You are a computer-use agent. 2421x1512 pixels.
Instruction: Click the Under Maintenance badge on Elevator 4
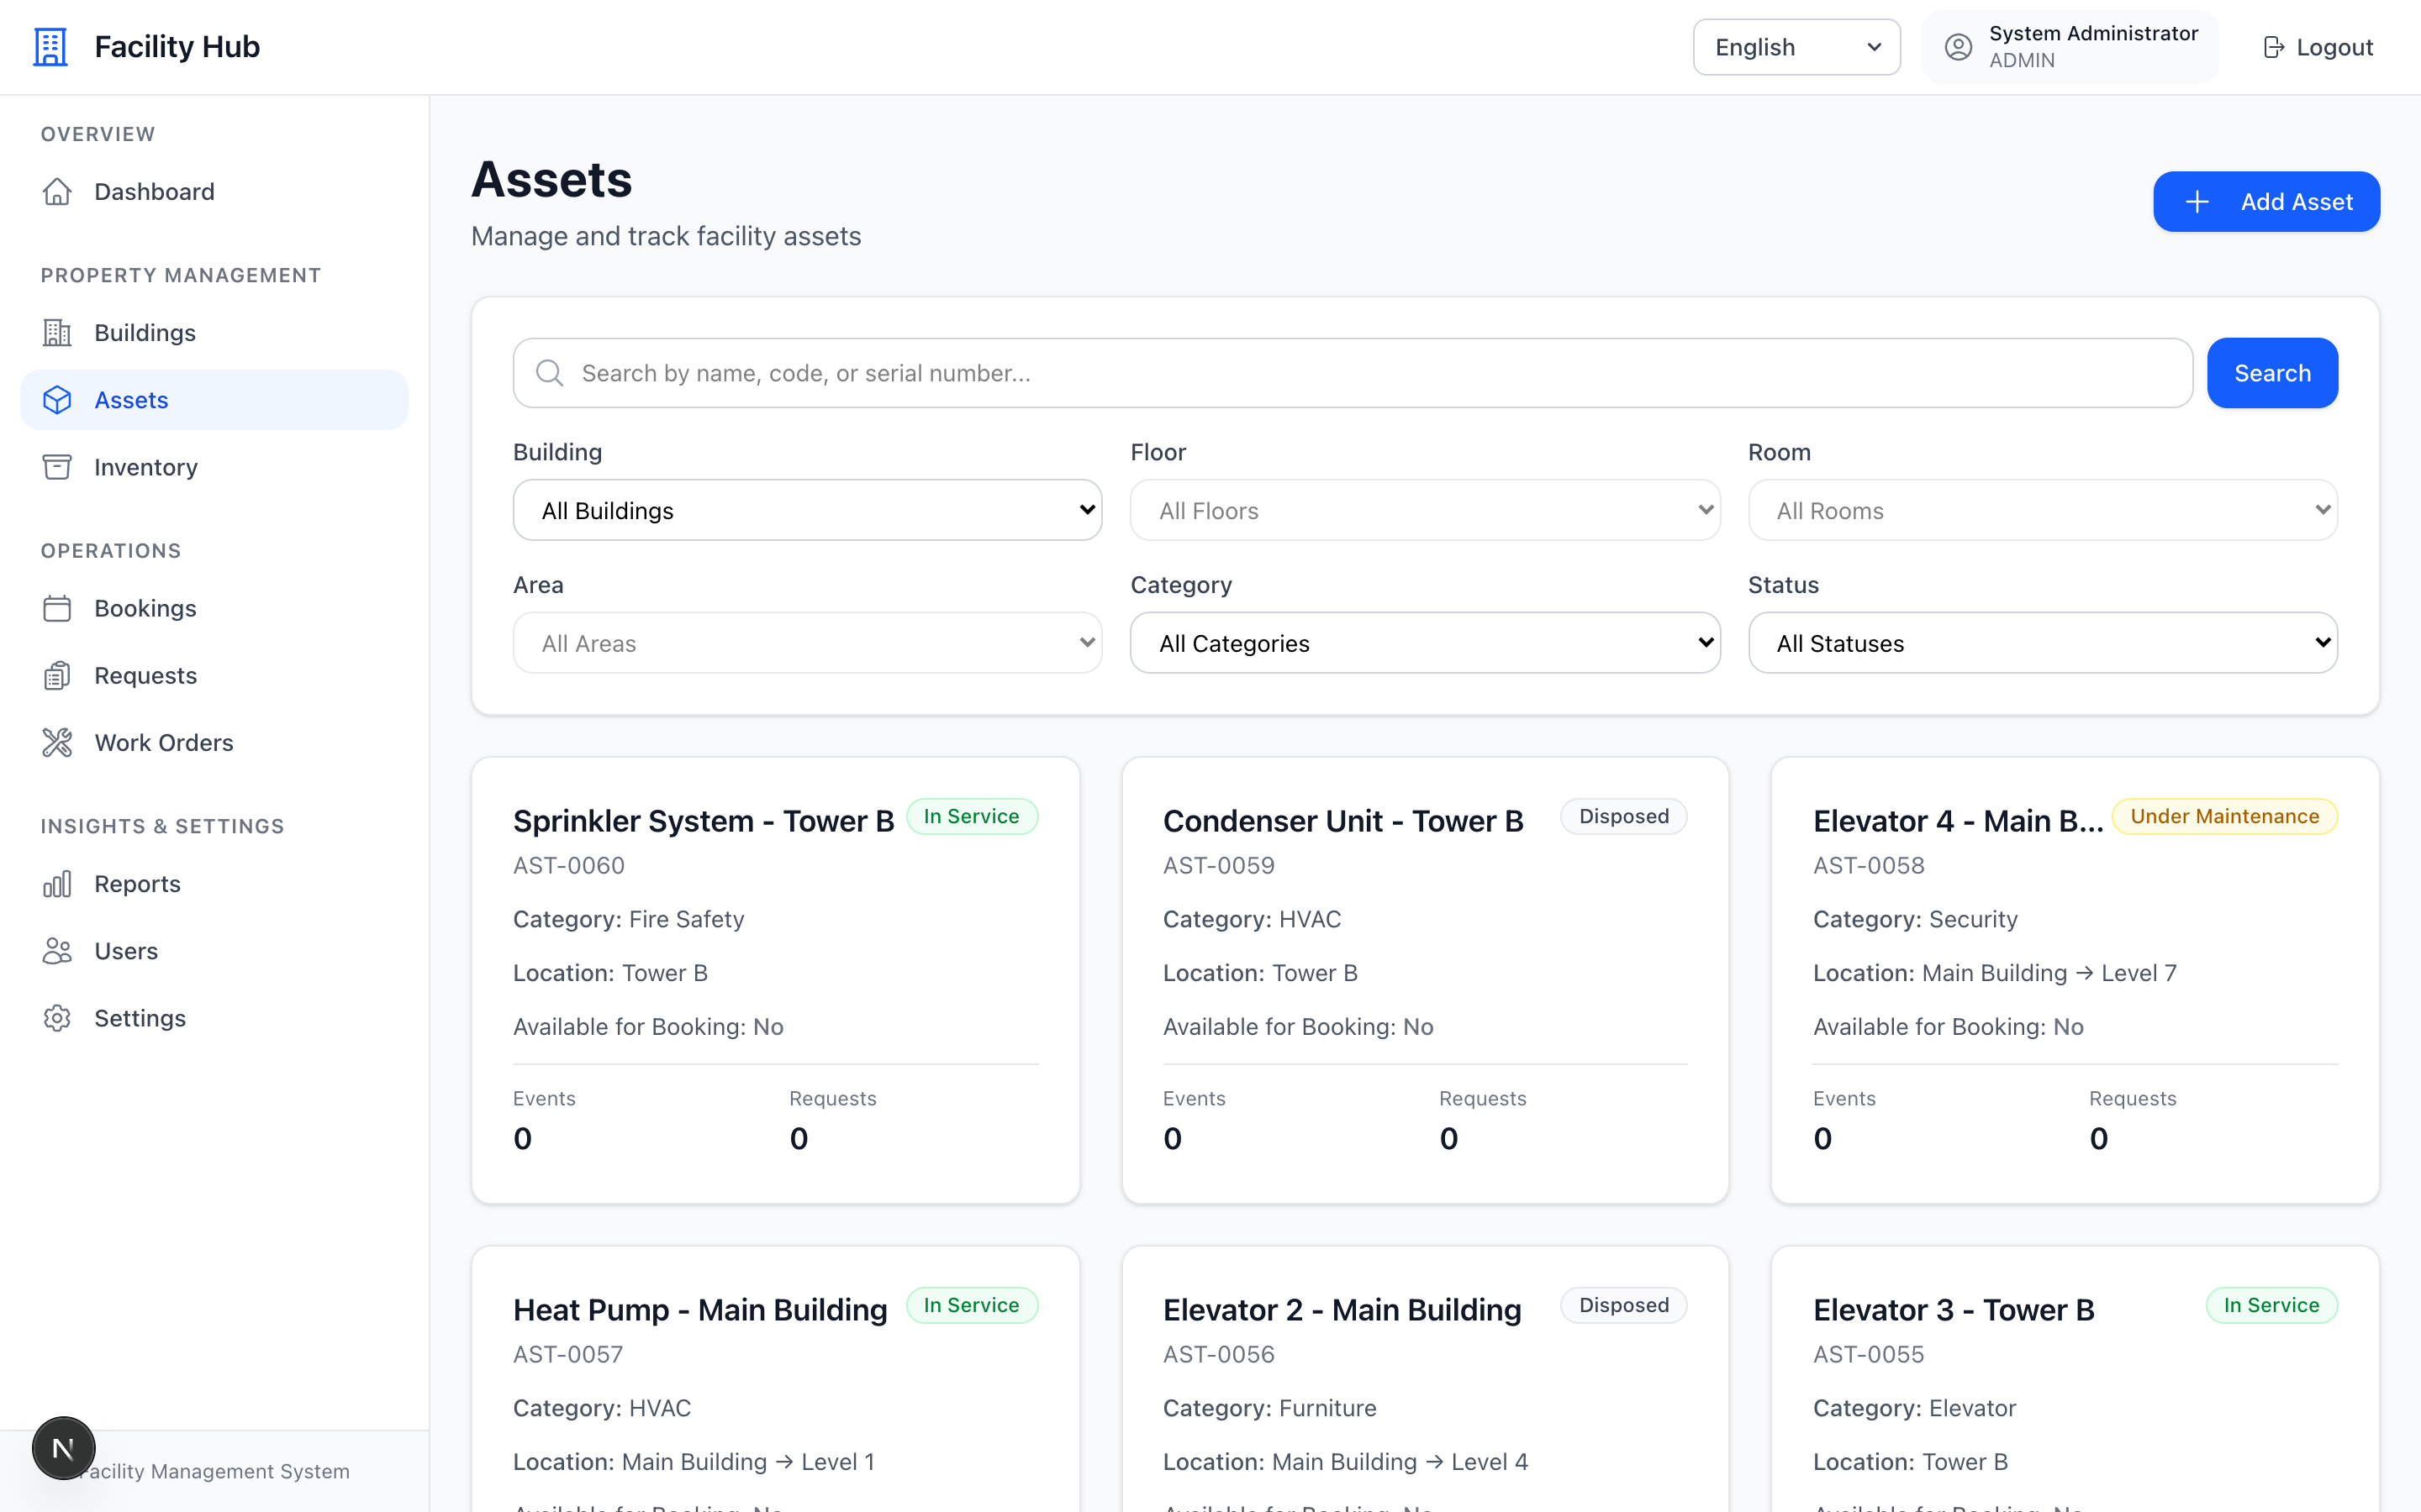pos(2224,816)
